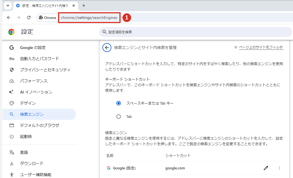Image resolution: width=293 pixels, height=178 pixels.
Task: Click the translate icon for 言語
Action: (x=12, y=152)
